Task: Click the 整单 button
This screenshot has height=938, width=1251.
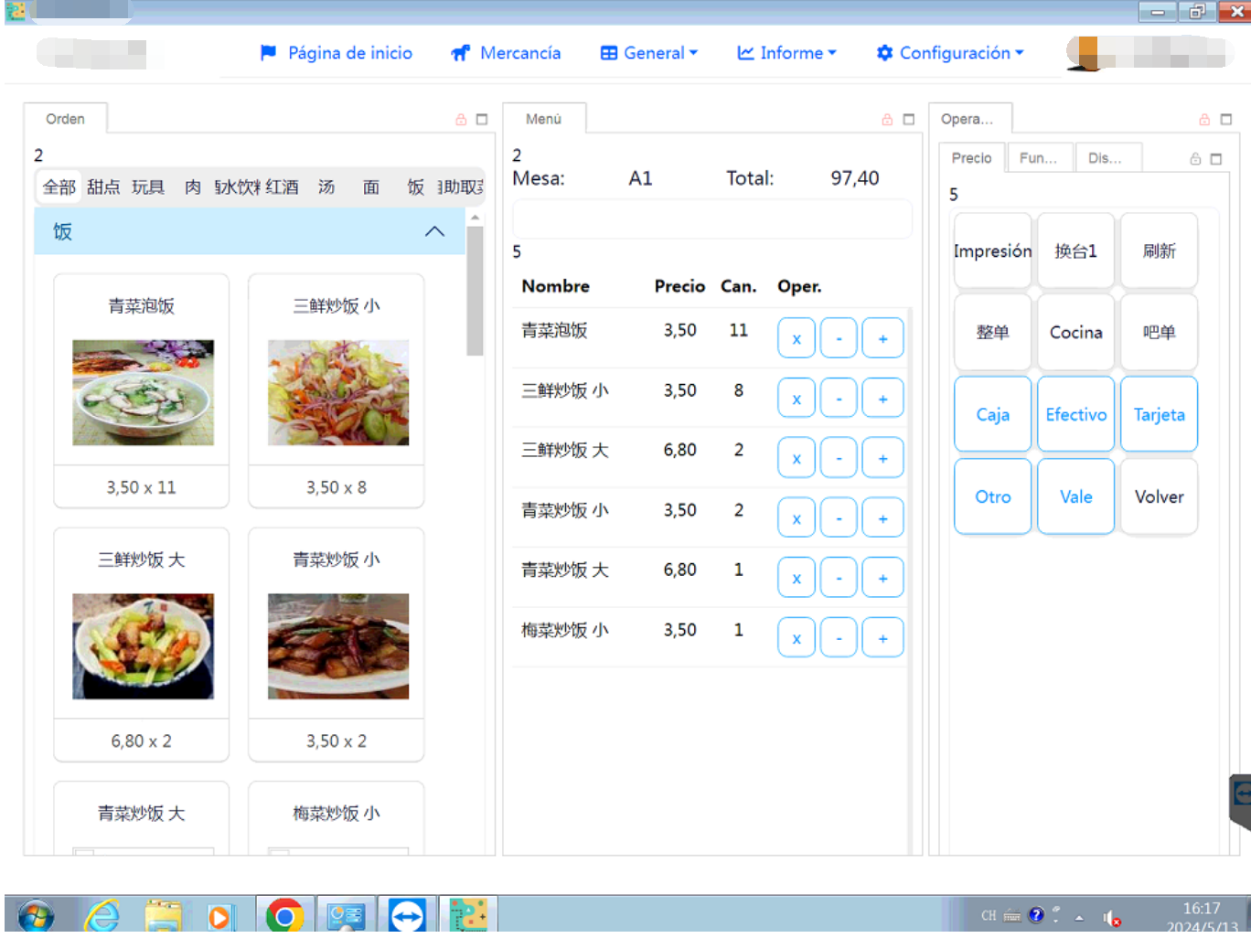Action: (x=993, y=332)
